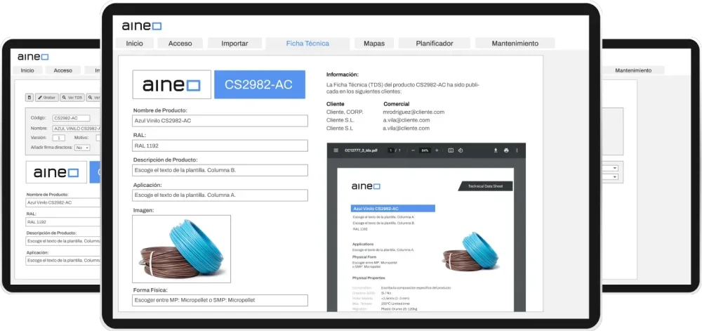
Task: Open the PDF viewer sidebar menu icon
Action: coord(336,150)
